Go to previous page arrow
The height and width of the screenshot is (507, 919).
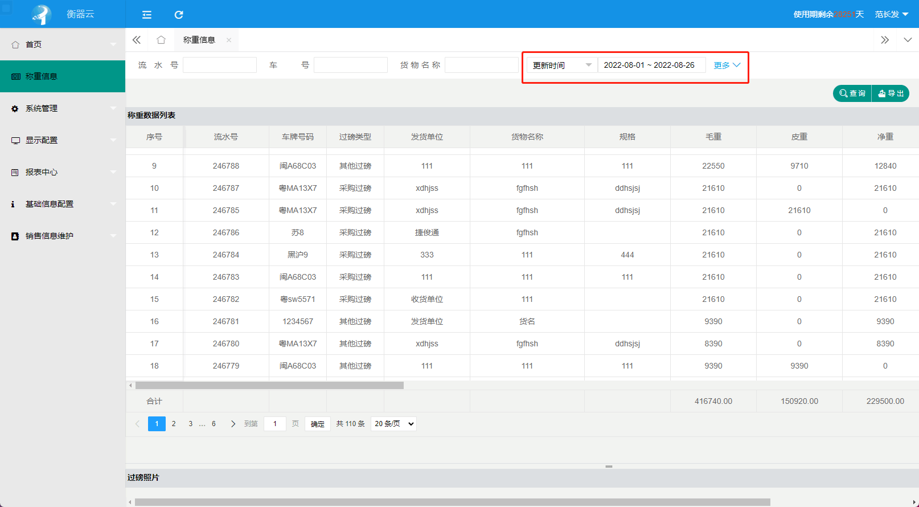(137, 424)
